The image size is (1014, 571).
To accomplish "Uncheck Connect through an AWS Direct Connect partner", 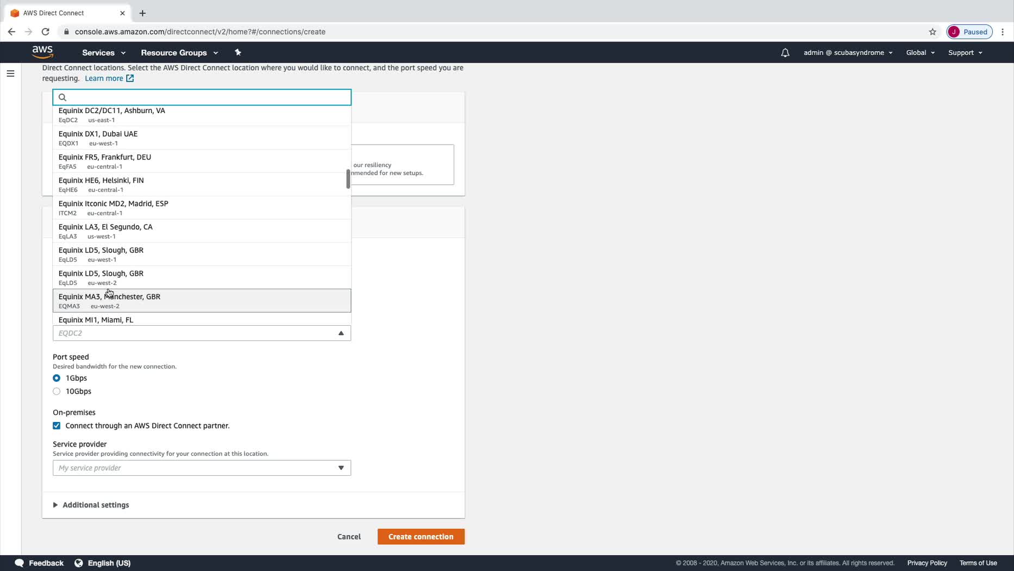I will click(57, 426).
